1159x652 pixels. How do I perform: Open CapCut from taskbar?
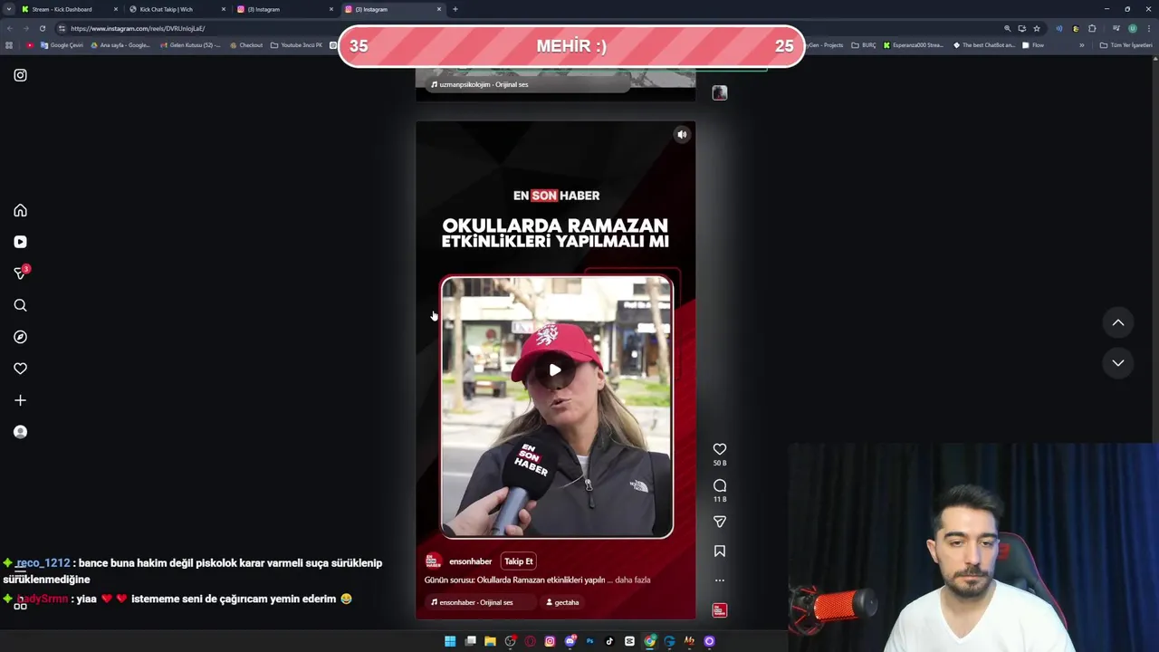tap(629, 641)
